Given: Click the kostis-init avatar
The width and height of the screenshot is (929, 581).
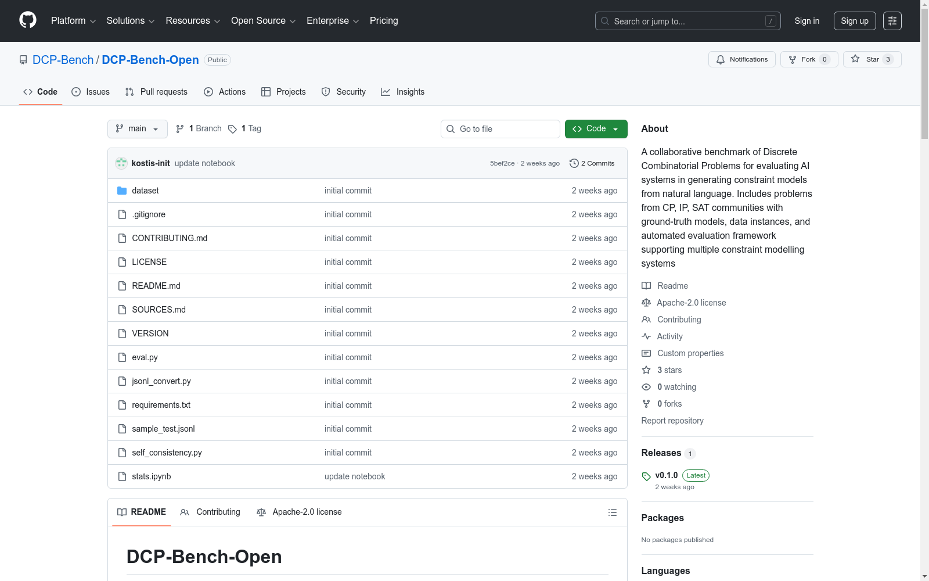Looking at the screenshot, I should coord(121,163).
